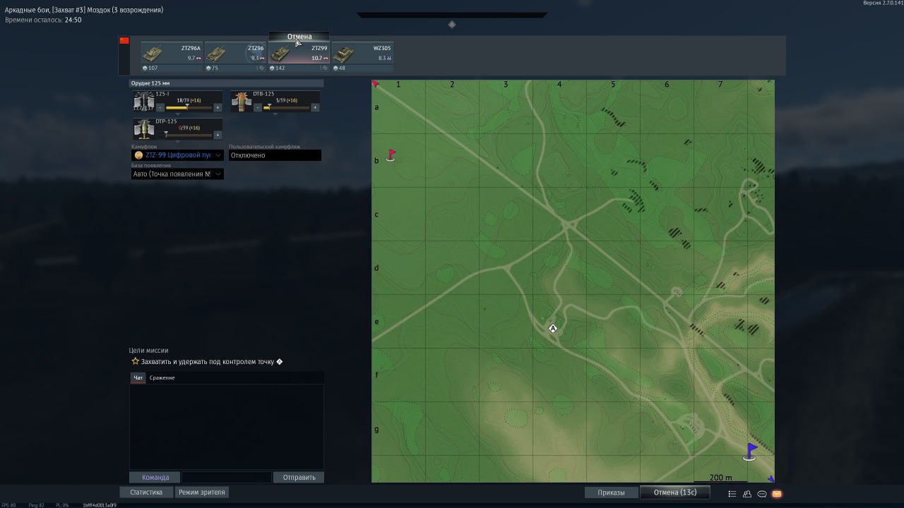Viewport: 904px width, 508px height.
Task: Open the squad/contacts people icon
Action: [x=747, y=494]
